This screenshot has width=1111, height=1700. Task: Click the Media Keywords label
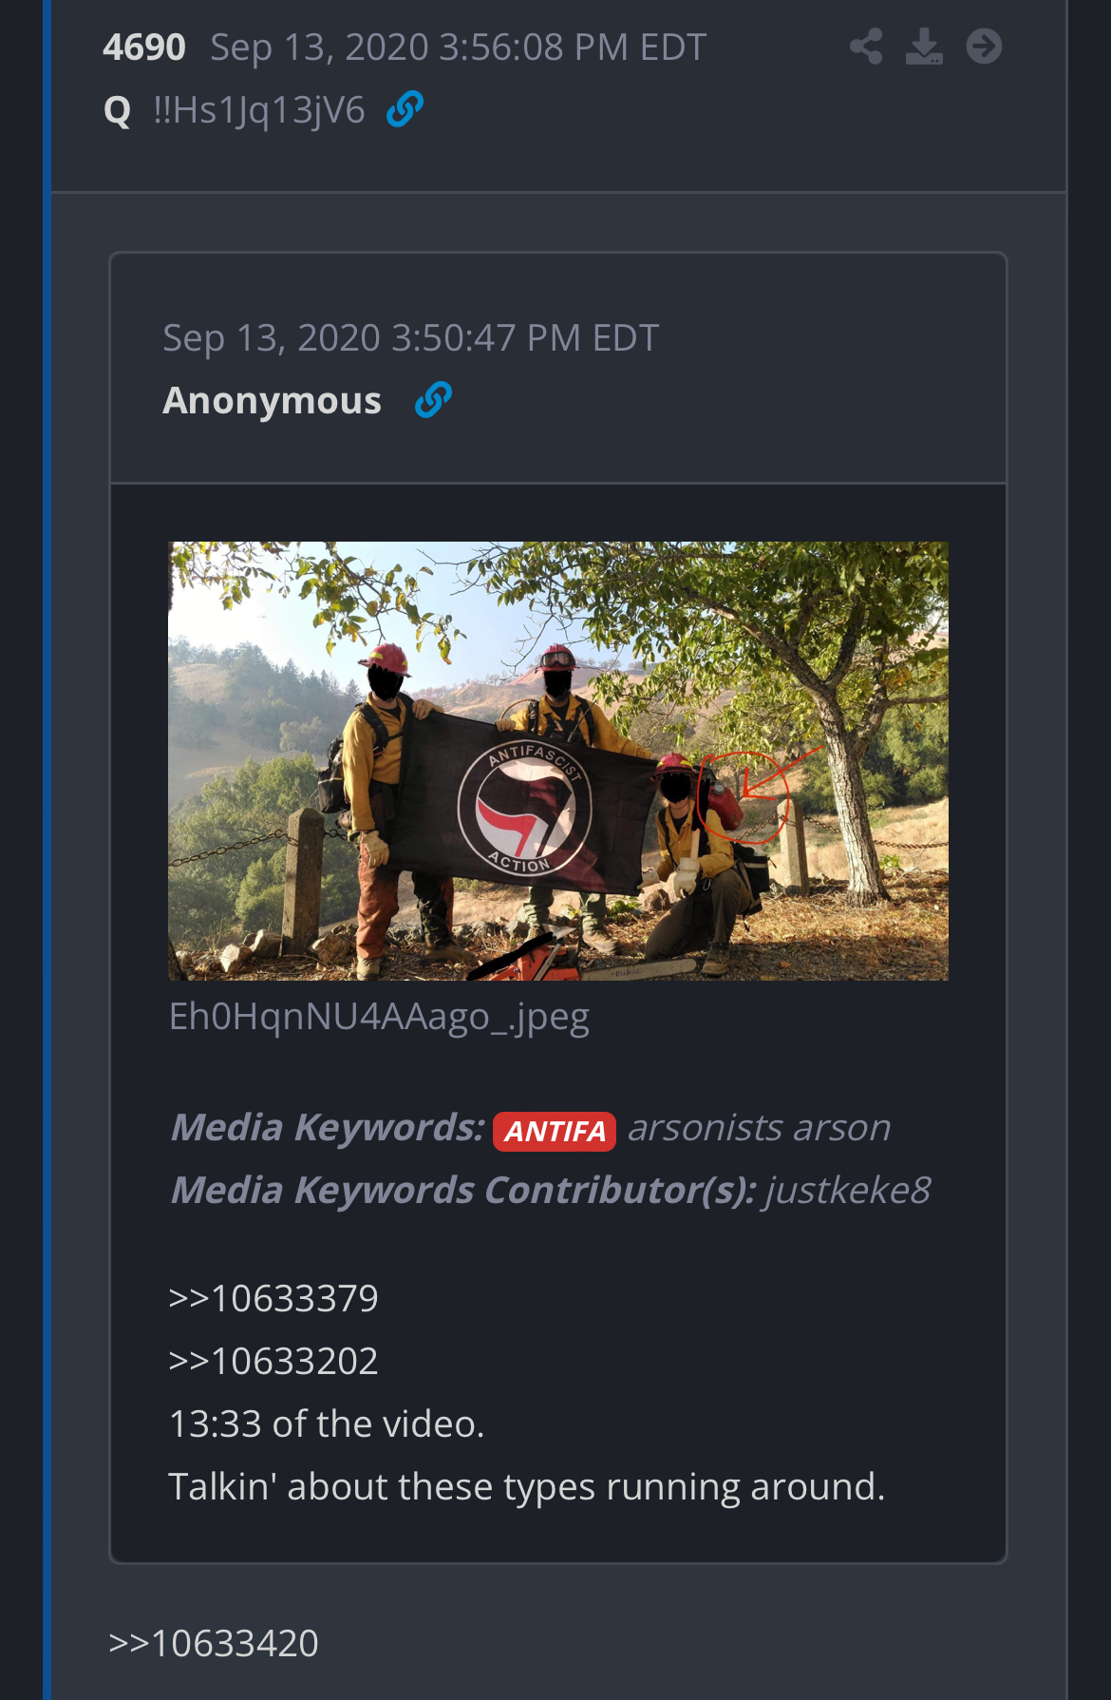(328, 1128)
